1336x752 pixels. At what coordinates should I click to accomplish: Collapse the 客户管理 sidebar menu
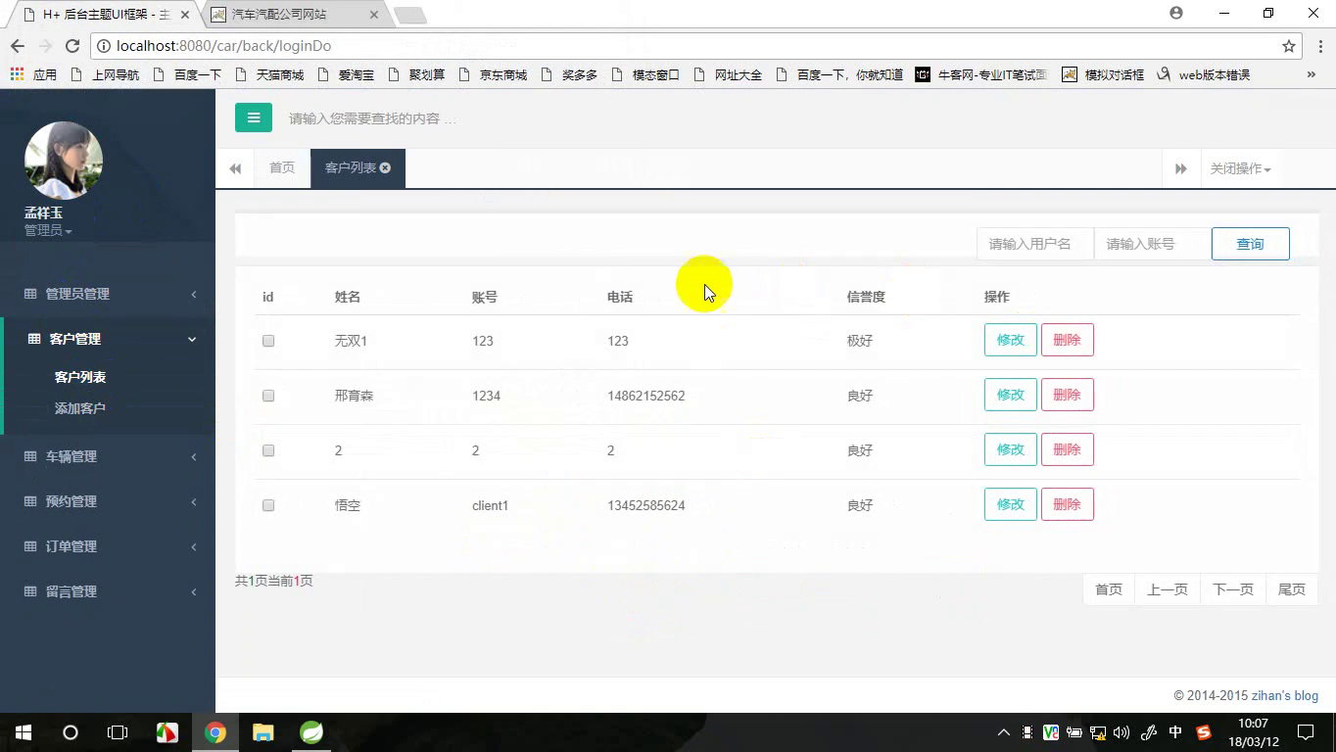coord(108,339)
